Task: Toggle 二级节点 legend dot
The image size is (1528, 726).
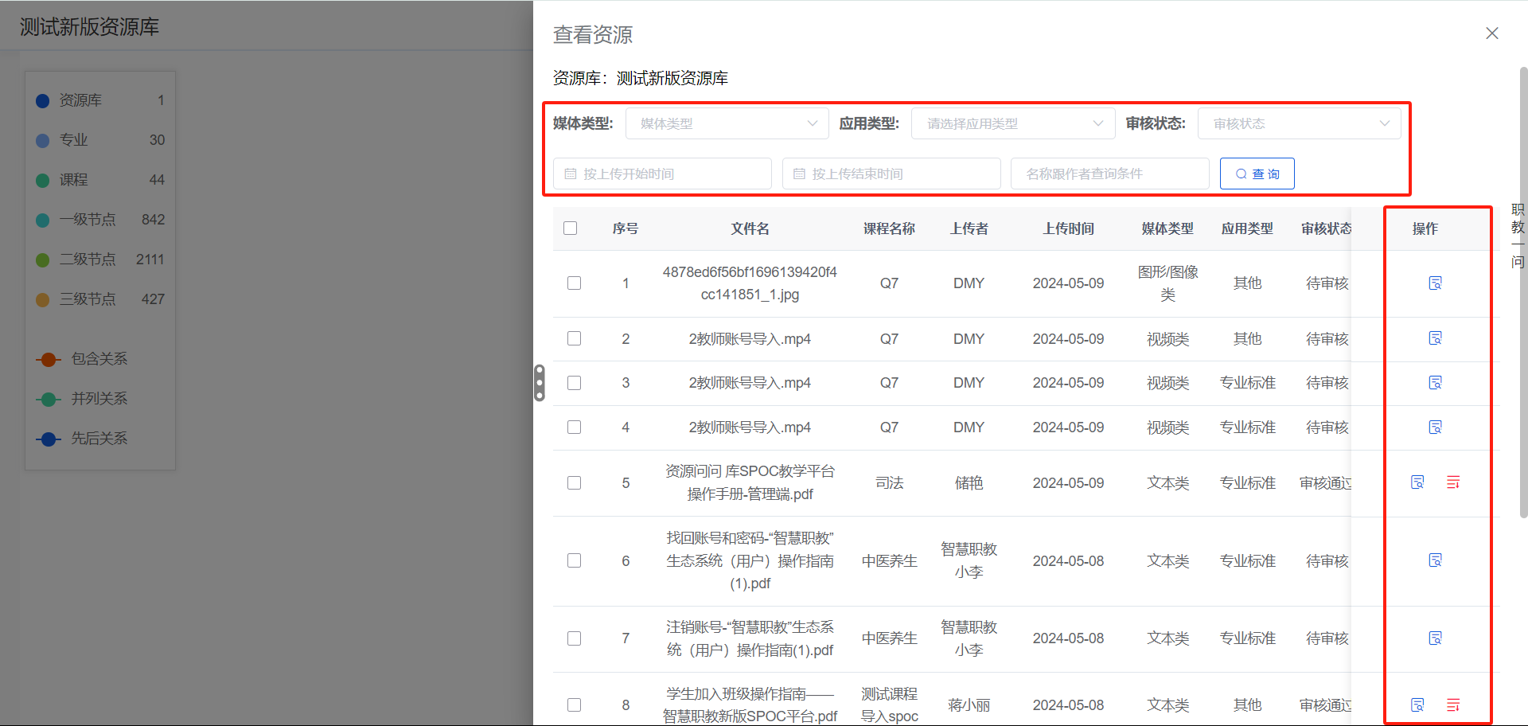Action: click(x=43, y=260)
